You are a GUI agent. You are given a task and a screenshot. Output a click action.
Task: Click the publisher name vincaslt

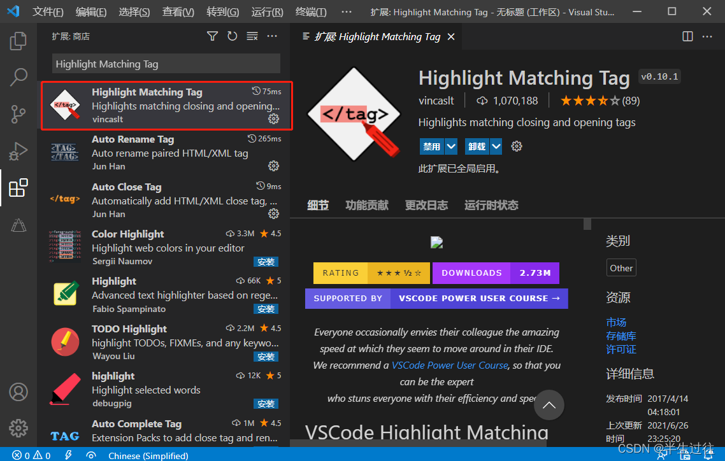436,101
